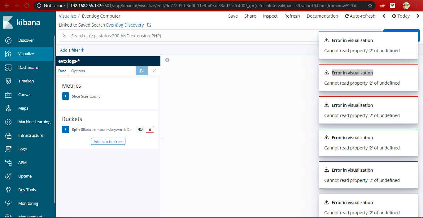Expand the Split Slices bucket settings
The width and height of the screenshot is (423, 218).
pos(65,129)
